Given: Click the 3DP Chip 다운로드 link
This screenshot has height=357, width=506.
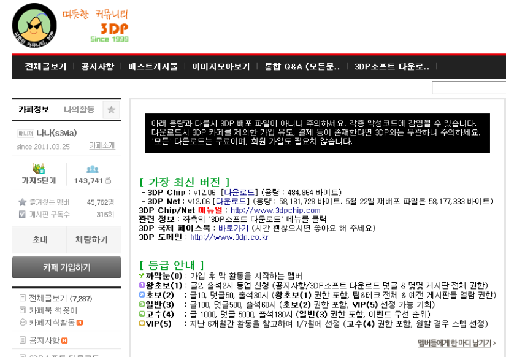Looking at the screenshot, I should click(239, 193).
